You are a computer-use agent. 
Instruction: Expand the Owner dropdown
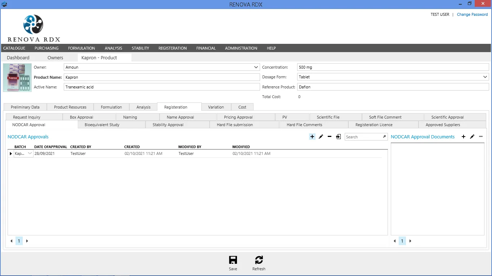point(256,67)
